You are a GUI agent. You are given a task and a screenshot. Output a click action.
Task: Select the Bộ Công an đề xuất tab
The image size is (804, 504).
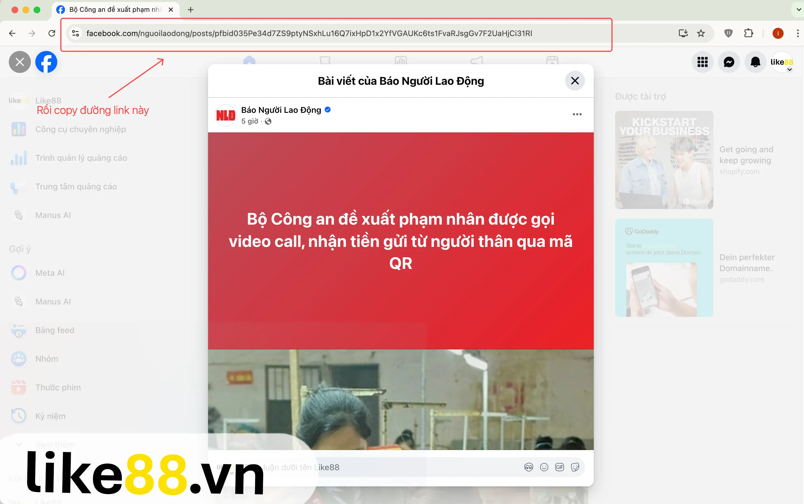tap(115, 10)
